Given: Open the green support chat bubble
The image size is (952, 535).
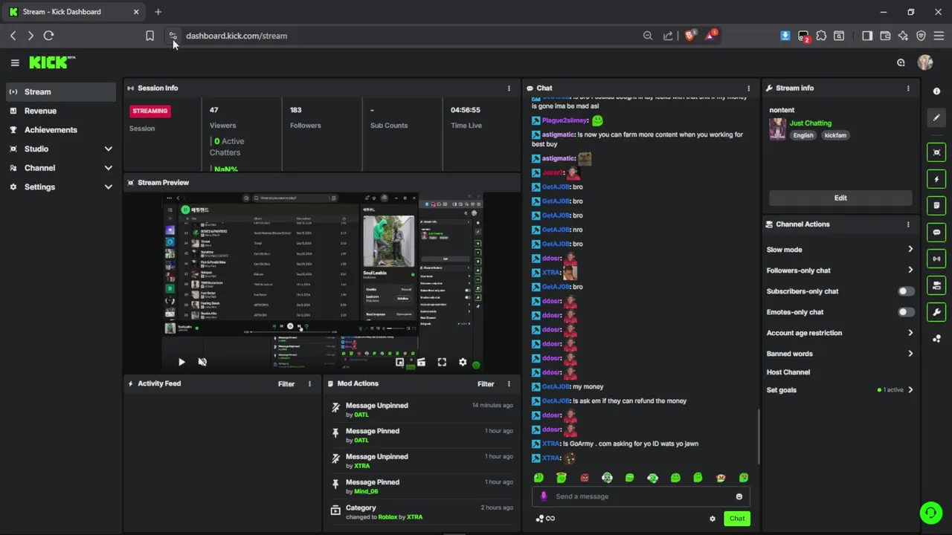Looking at the screenshot, I should pos(930,513).
